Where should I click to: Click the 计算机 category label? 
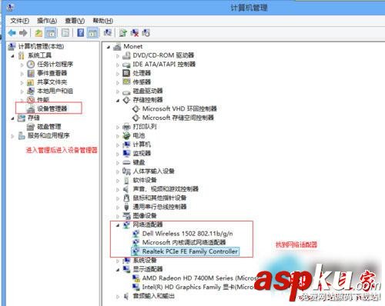click(x=142, y=145)
